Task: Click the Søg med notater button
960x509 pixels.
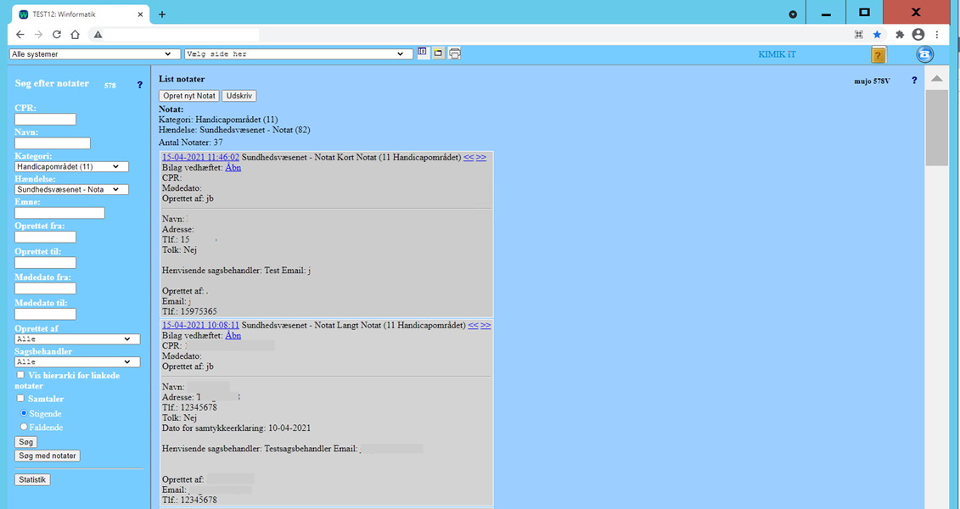Action: click(x=48, y=456)
